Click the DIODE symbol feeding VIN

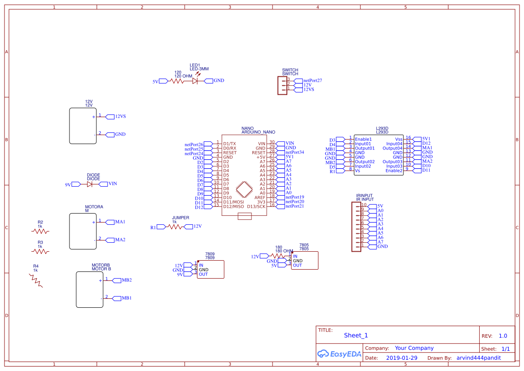click(90, 184)
